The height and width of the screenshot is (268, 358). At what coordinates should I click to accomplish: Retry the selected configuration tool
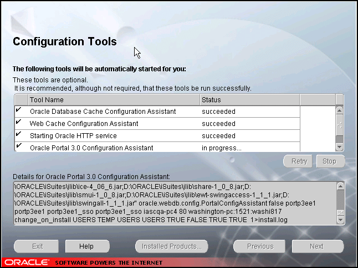click(298, 161)
